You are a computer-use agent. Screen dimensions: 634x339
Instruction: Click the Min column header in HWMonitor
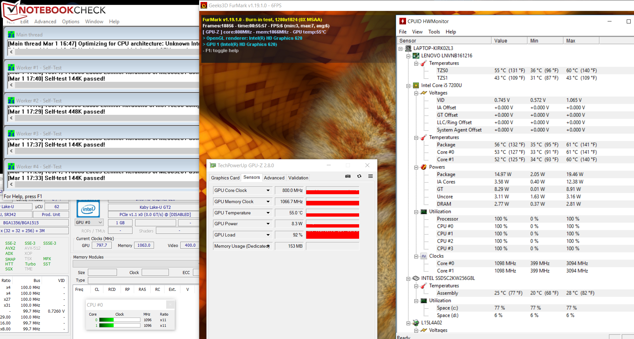pos(545,41)
